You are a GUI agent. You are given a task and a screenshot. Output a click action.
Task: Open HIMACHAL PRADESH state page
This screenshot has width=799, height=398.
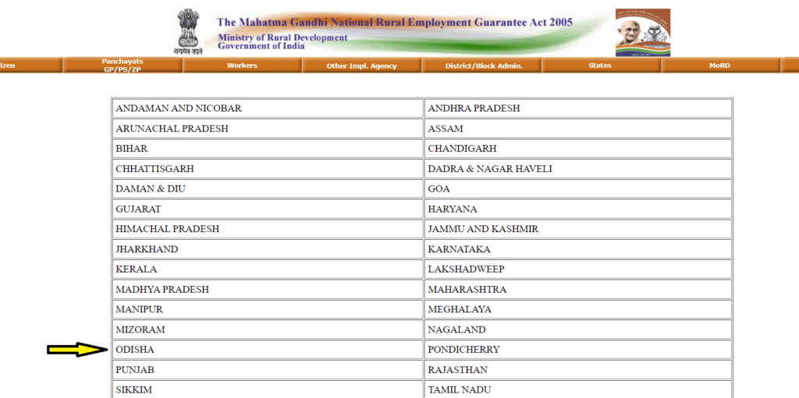coord(167,229)
